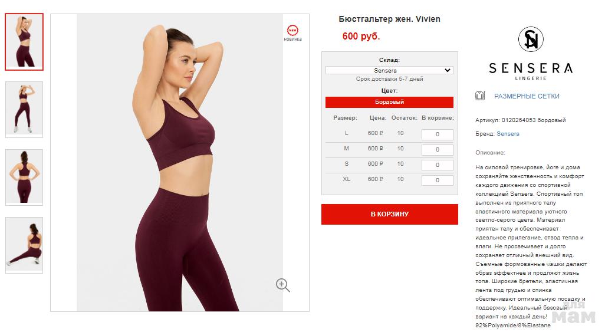This screenshot has height=332, width=605.
Task: Click quantity field for size L
Action: click(x=437, y=134)
